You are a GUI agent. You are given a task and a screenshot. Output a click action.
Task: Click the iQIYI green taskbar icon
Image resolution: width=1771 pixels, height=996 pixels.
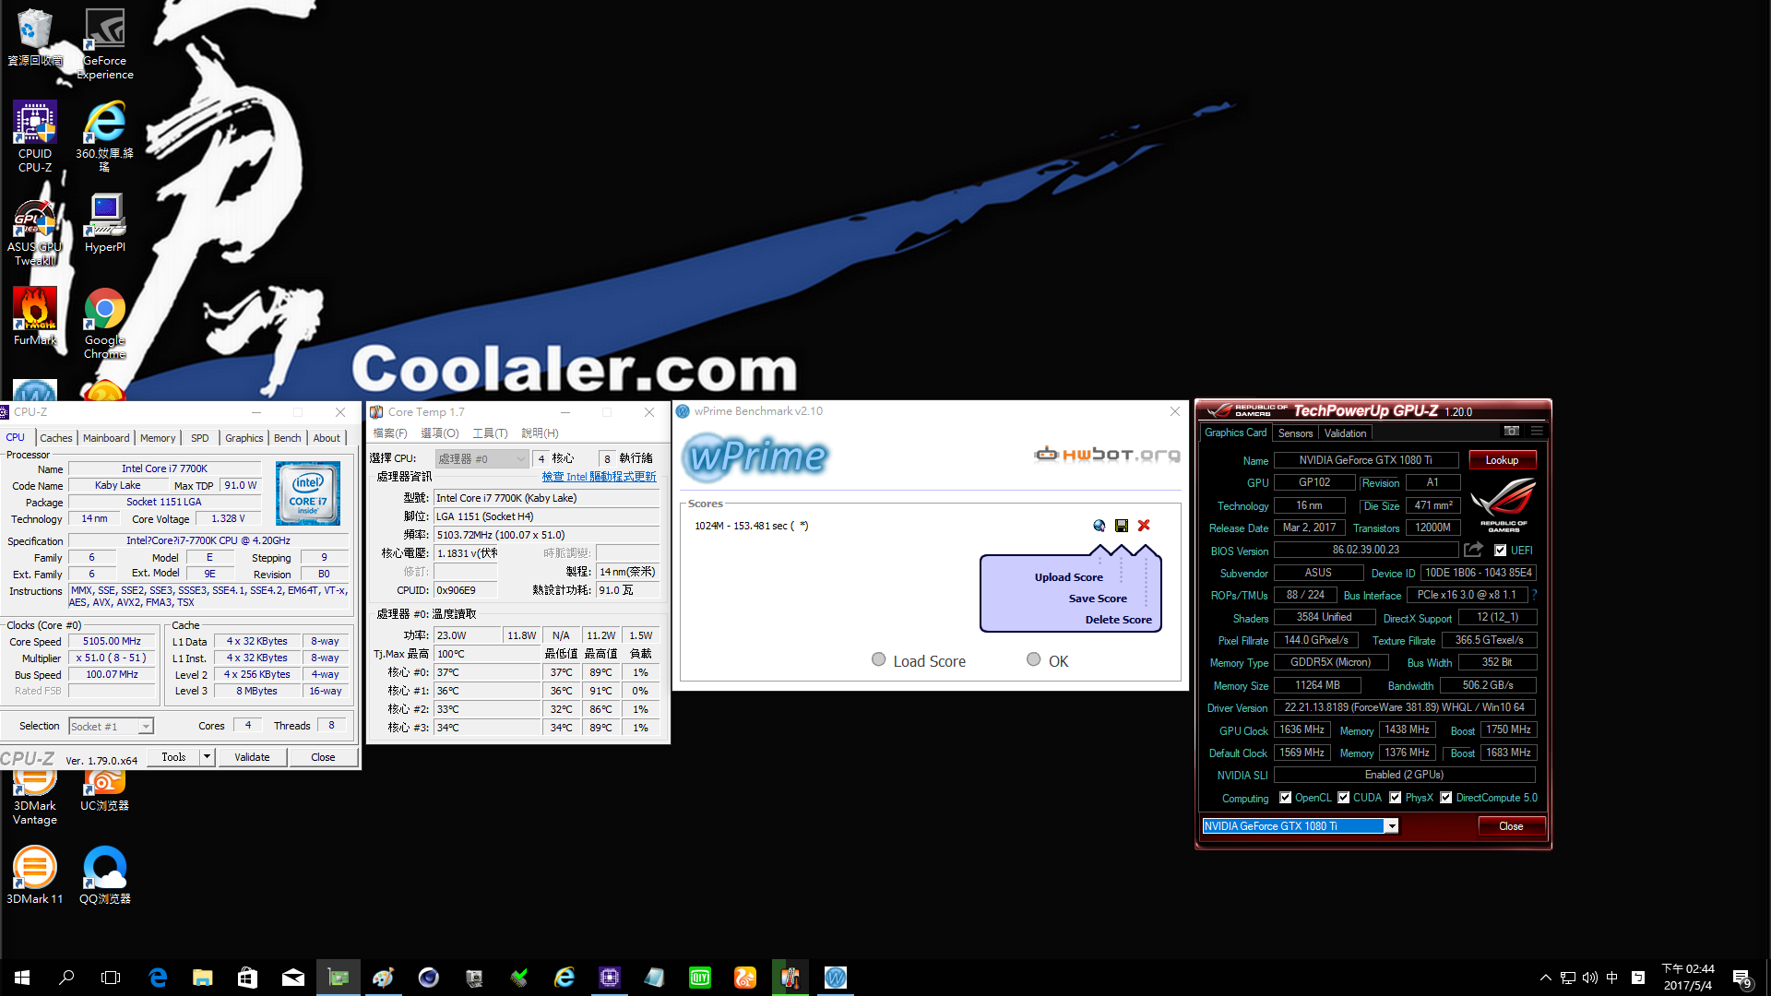tap(700, 978)
